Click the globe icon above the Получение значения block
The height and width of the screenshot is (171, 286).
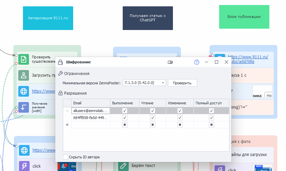click(24, 91)
